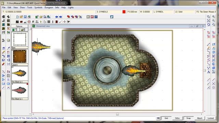Screen dimensions: 219x123
Task: Toggle the Attach button
Action: 199,118
